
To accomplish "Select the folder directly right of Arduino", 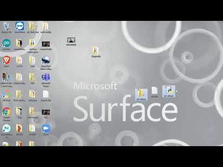I will pyautogui.click(x=20, y=45).
